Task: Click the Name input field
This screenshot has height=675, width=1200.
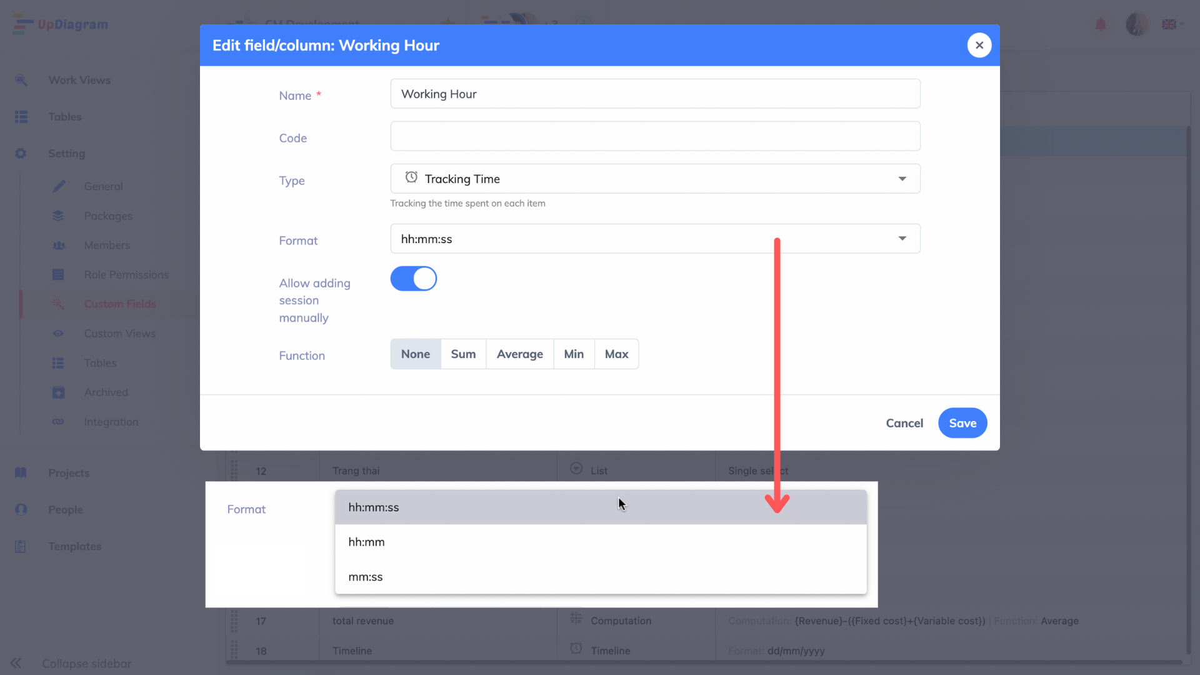Action: click(x=655, y=94)
